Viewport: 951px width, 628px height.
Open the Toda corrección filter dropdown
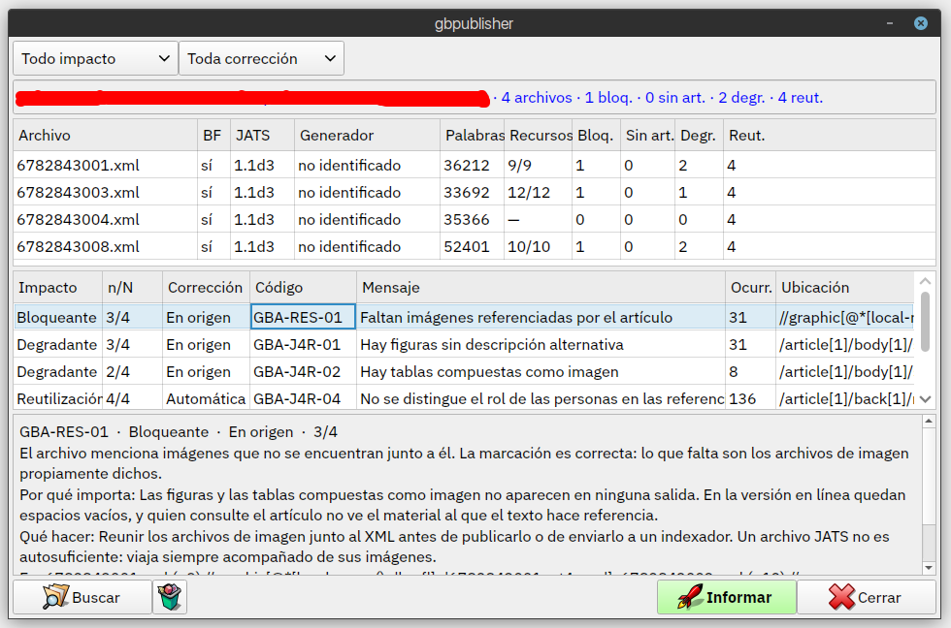click(261, 58)
